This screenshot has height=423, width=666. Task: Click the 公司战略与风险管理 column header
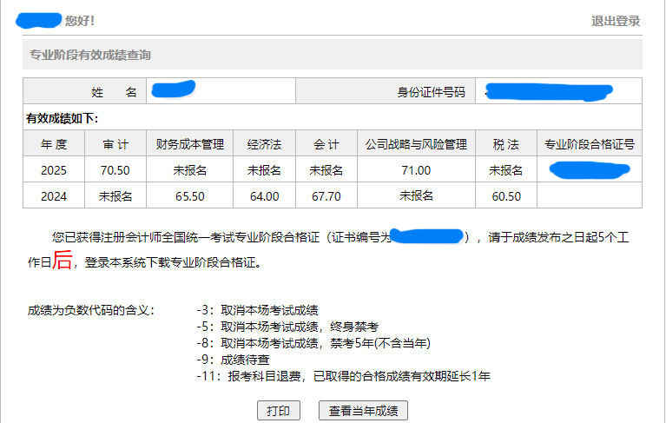(x=415, y=144)
